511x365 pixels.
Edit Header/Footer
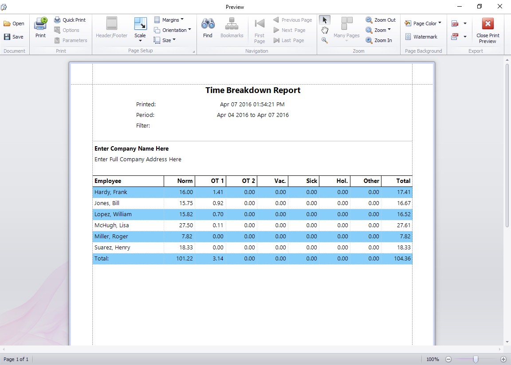111,28
